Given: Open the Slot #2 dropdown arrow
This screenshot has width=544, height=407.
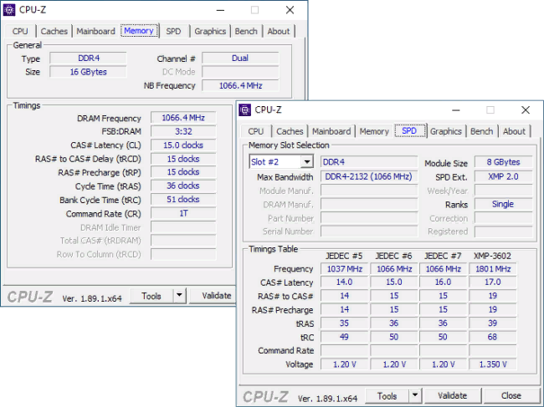Looking at the screenshot, I should coord(307,162).
